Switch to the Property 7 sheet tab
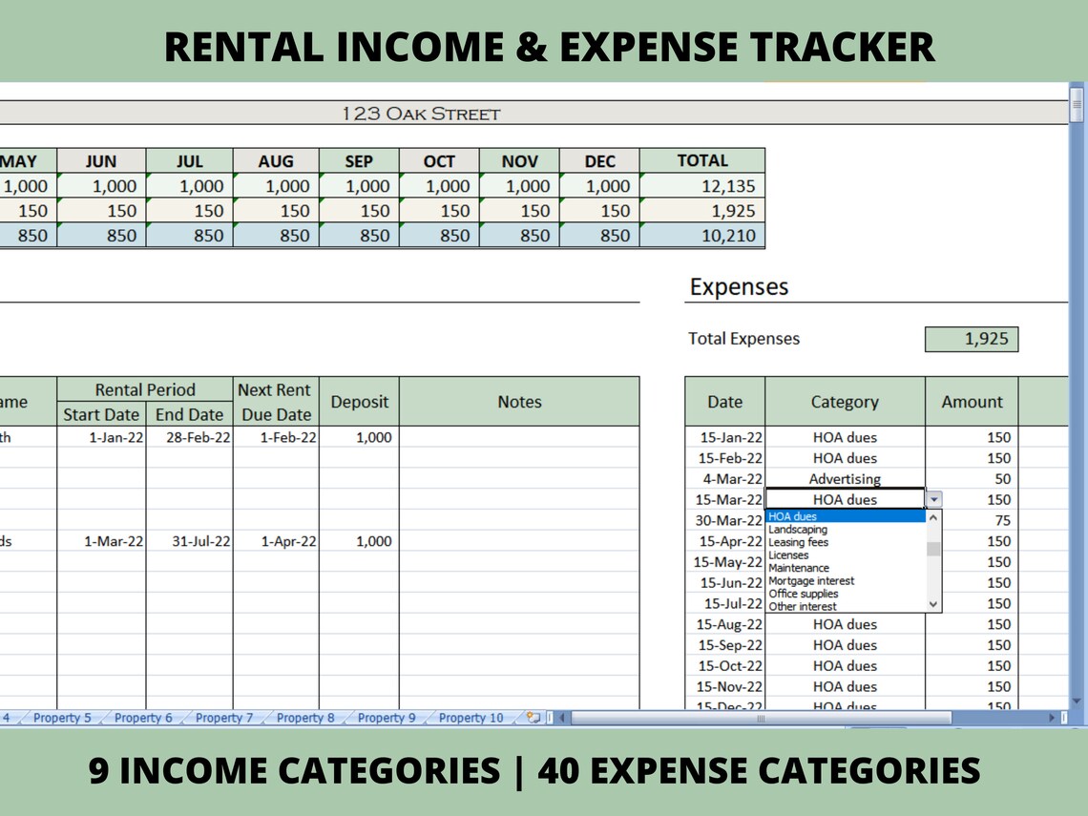Image resolution: width=1088 pixels, height=816 pixels. 224,717
